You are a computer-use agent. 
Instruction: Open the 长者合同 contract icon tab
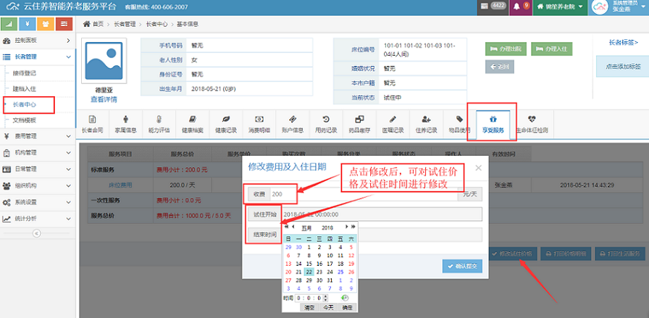pyautogui.click(x=92, y=124)
